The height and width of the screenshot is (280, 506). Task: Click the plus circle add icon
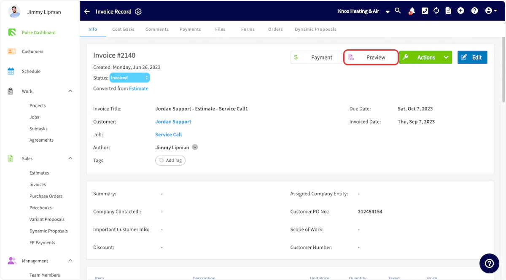tap(461, 11)
